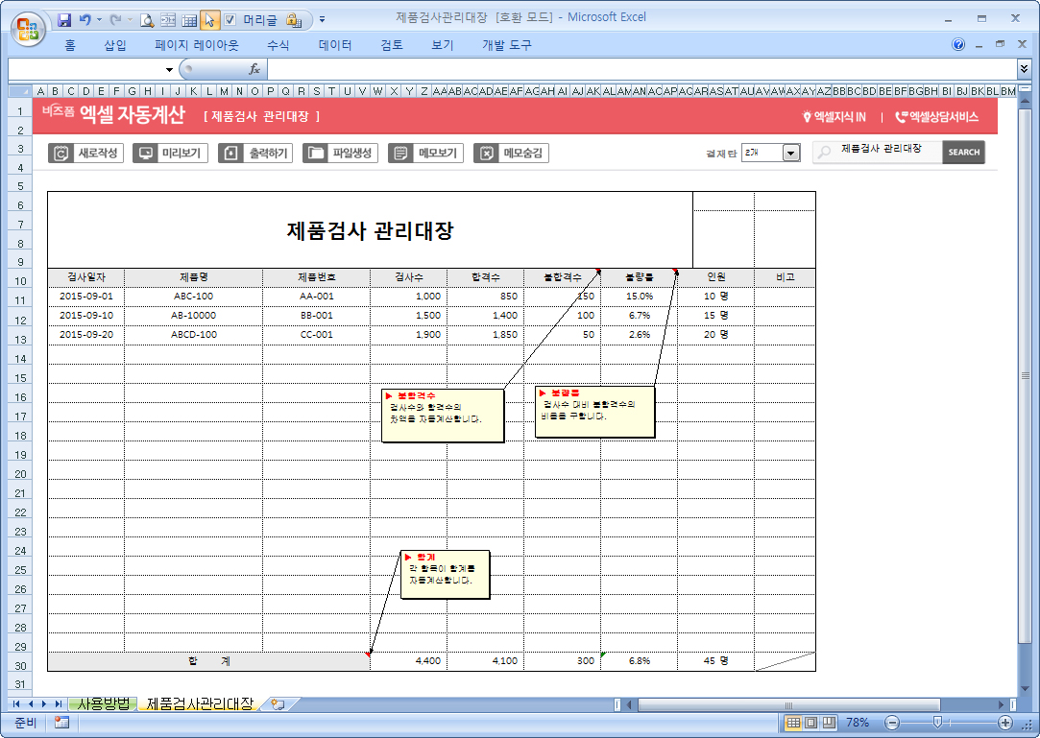Select the cell with 2015-09-01

(x=86, y=297)
